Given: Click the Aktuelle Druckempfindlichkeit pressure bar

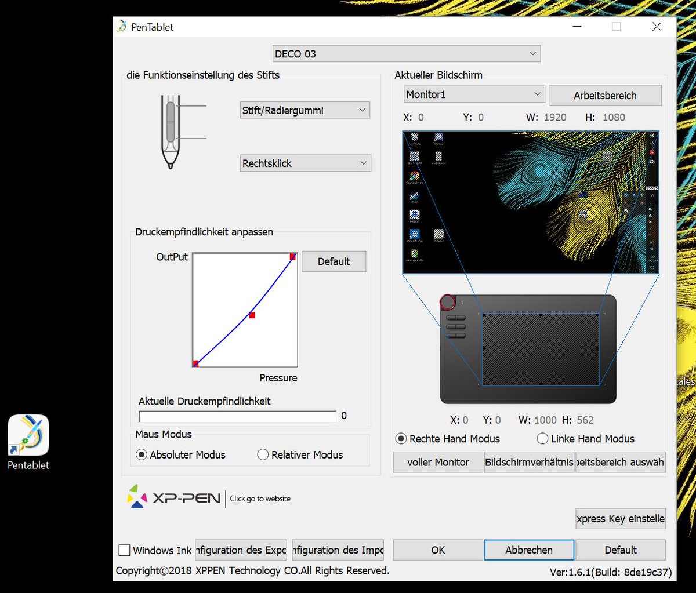Looking at the screenshot, I should [237, 416].
